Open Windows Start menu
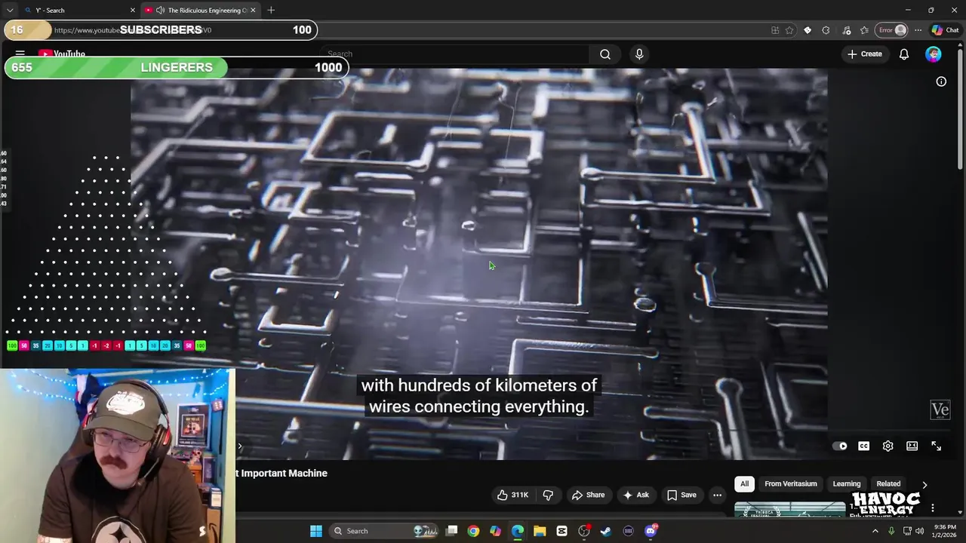This screenshot has height=543, width=966. [x=316, y=531]
